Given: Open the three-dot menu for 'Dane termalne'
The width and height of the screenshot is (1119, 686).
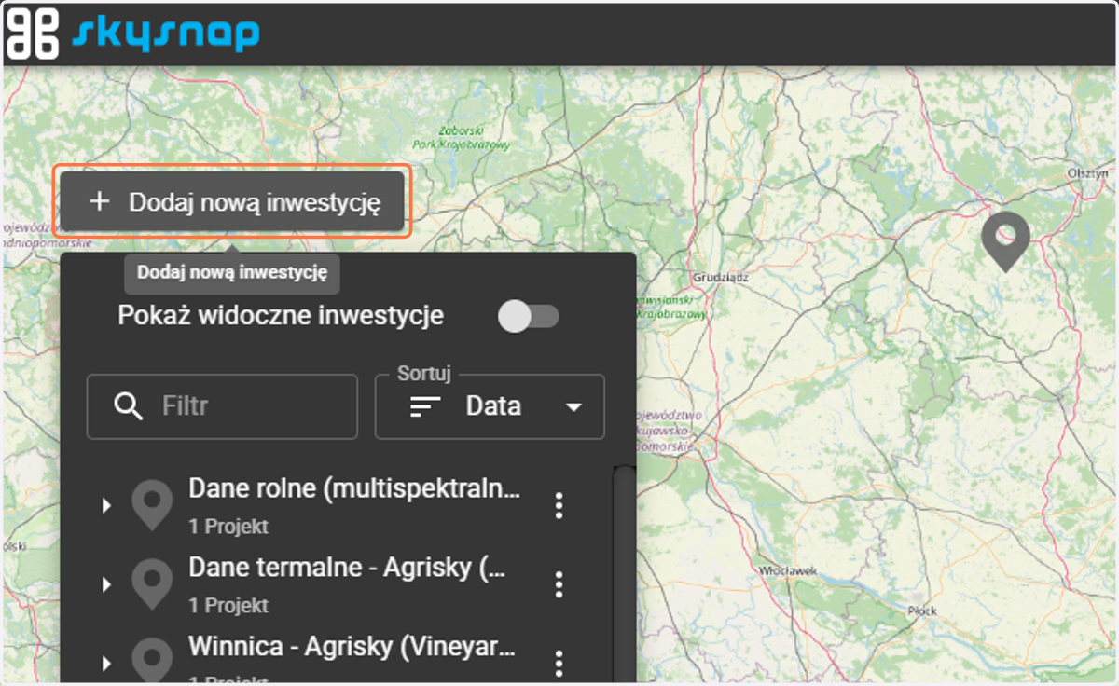Looking at the screenshot, I should tap(559, 584).
